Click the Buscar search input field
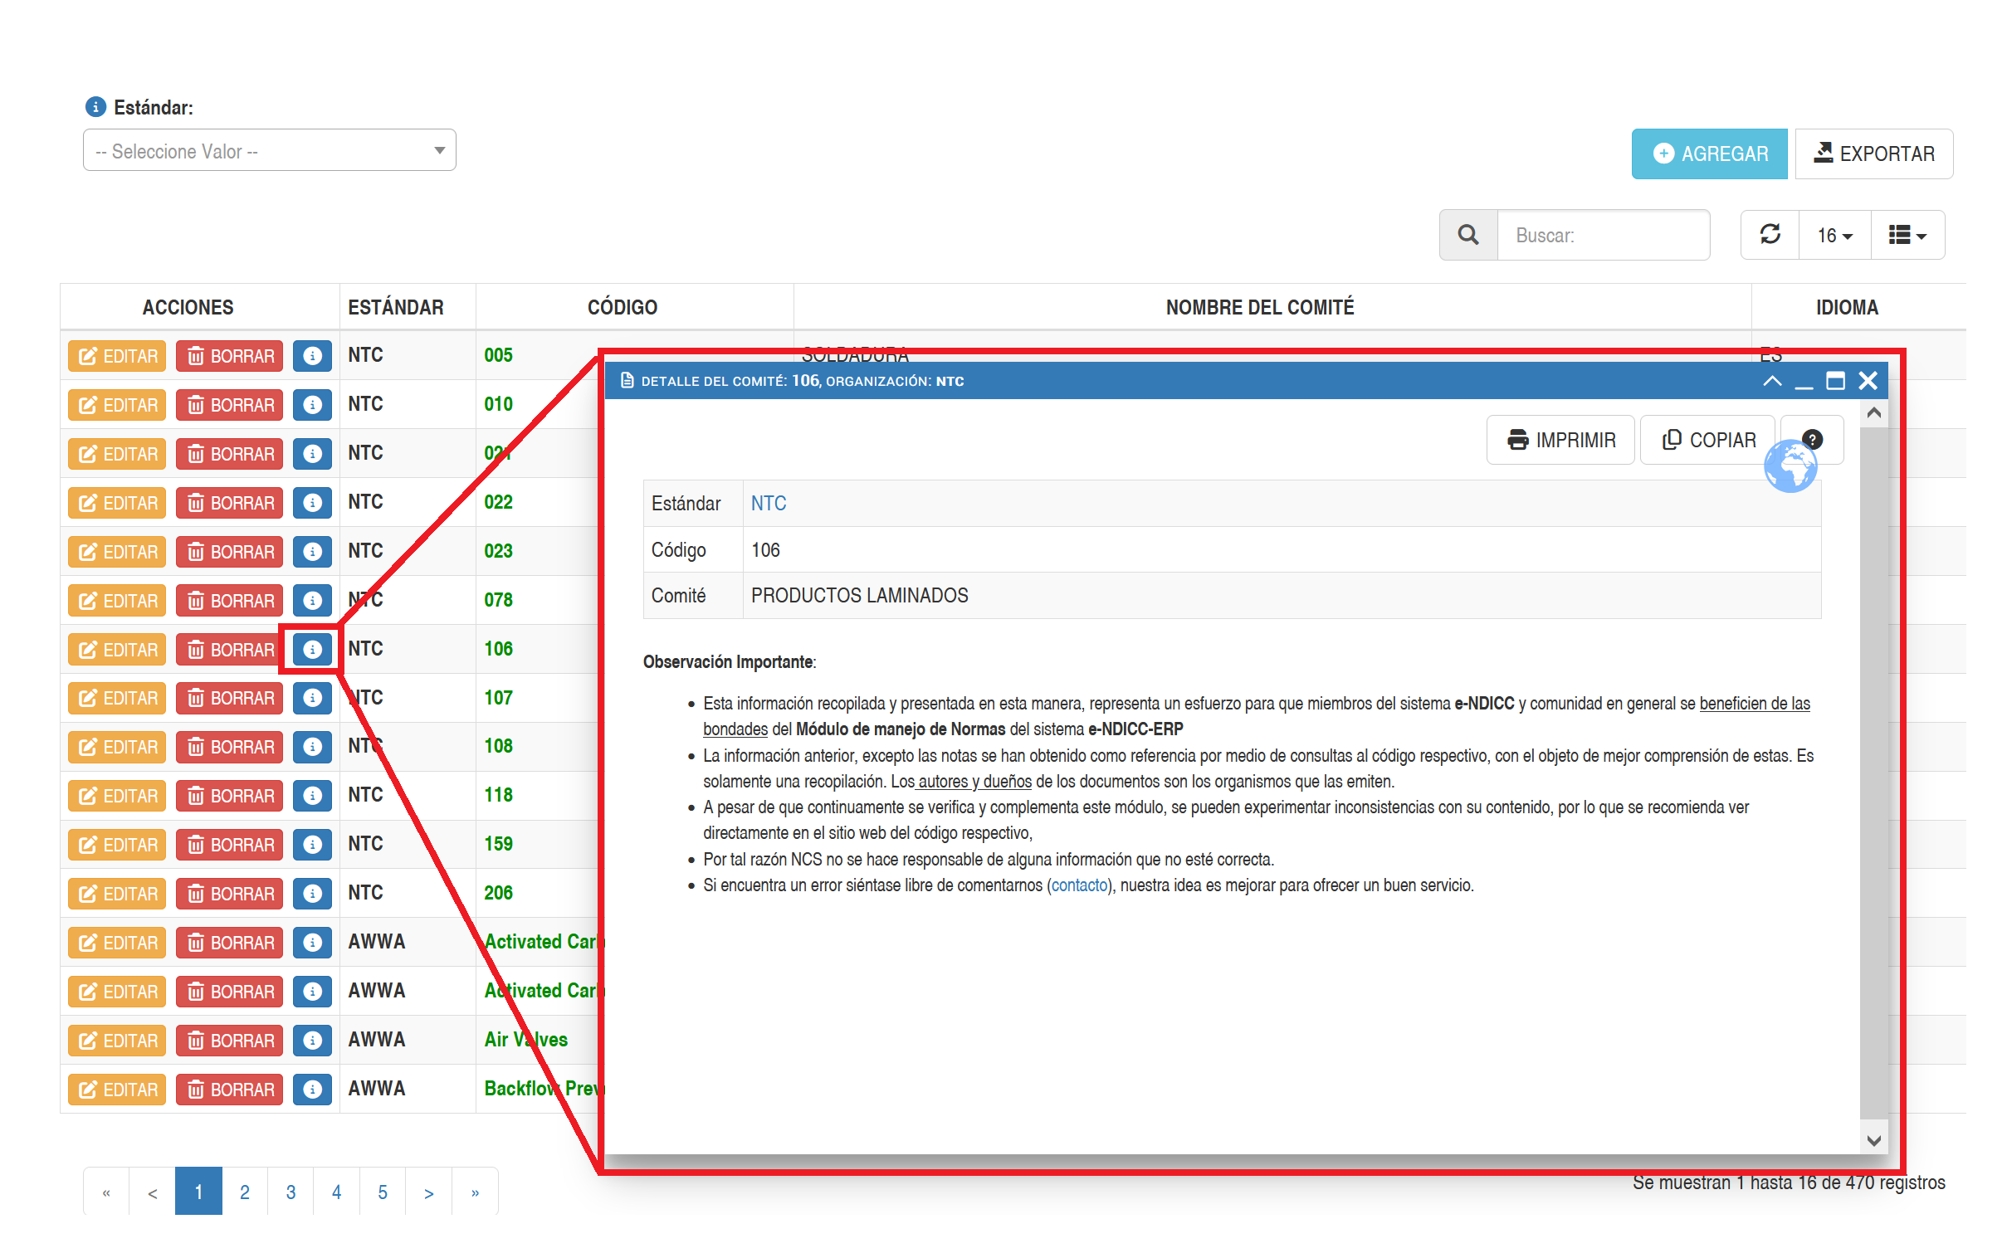 [1602, 236]
